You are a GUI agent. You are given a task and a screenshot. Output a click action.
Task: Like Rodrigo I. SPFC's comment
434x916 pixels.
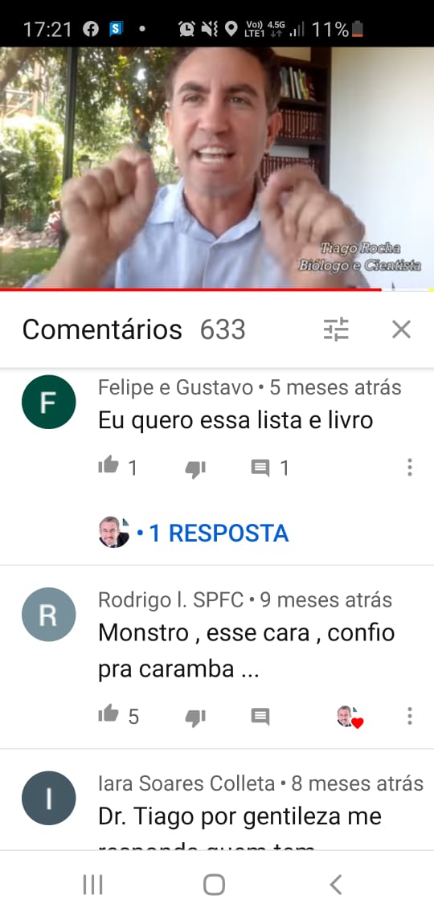click(x=108, y=714)
